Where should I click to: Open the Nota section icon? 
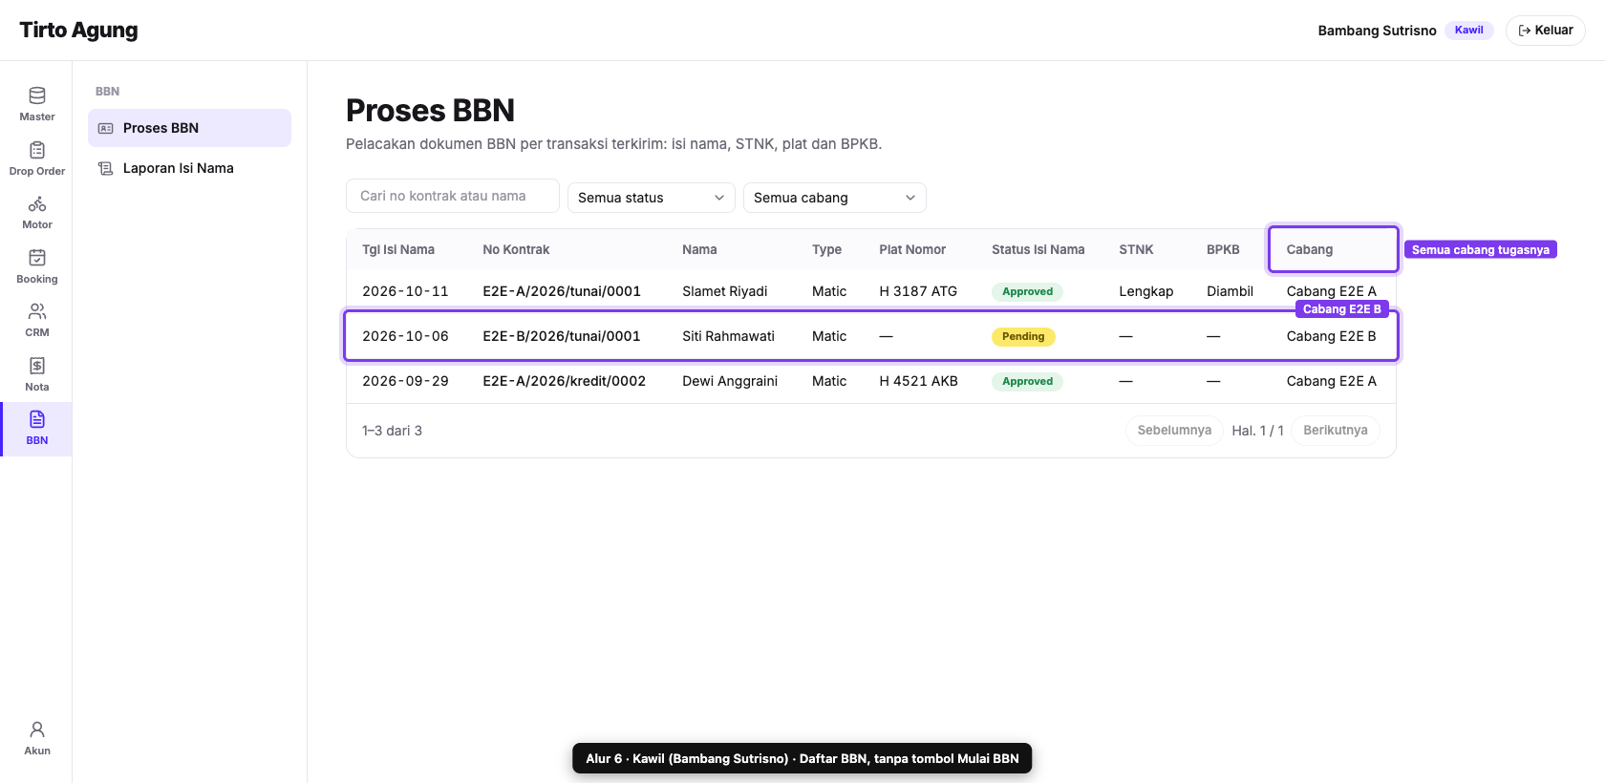37,366
